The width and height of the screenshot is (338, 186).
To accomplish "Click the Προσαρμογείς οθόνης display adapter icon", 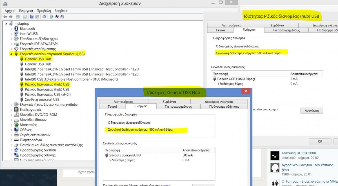I will point(16,155).
